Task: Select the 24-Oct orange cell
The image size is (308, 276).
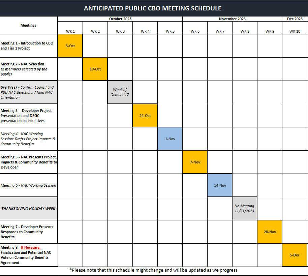Action: coord(145,116)
